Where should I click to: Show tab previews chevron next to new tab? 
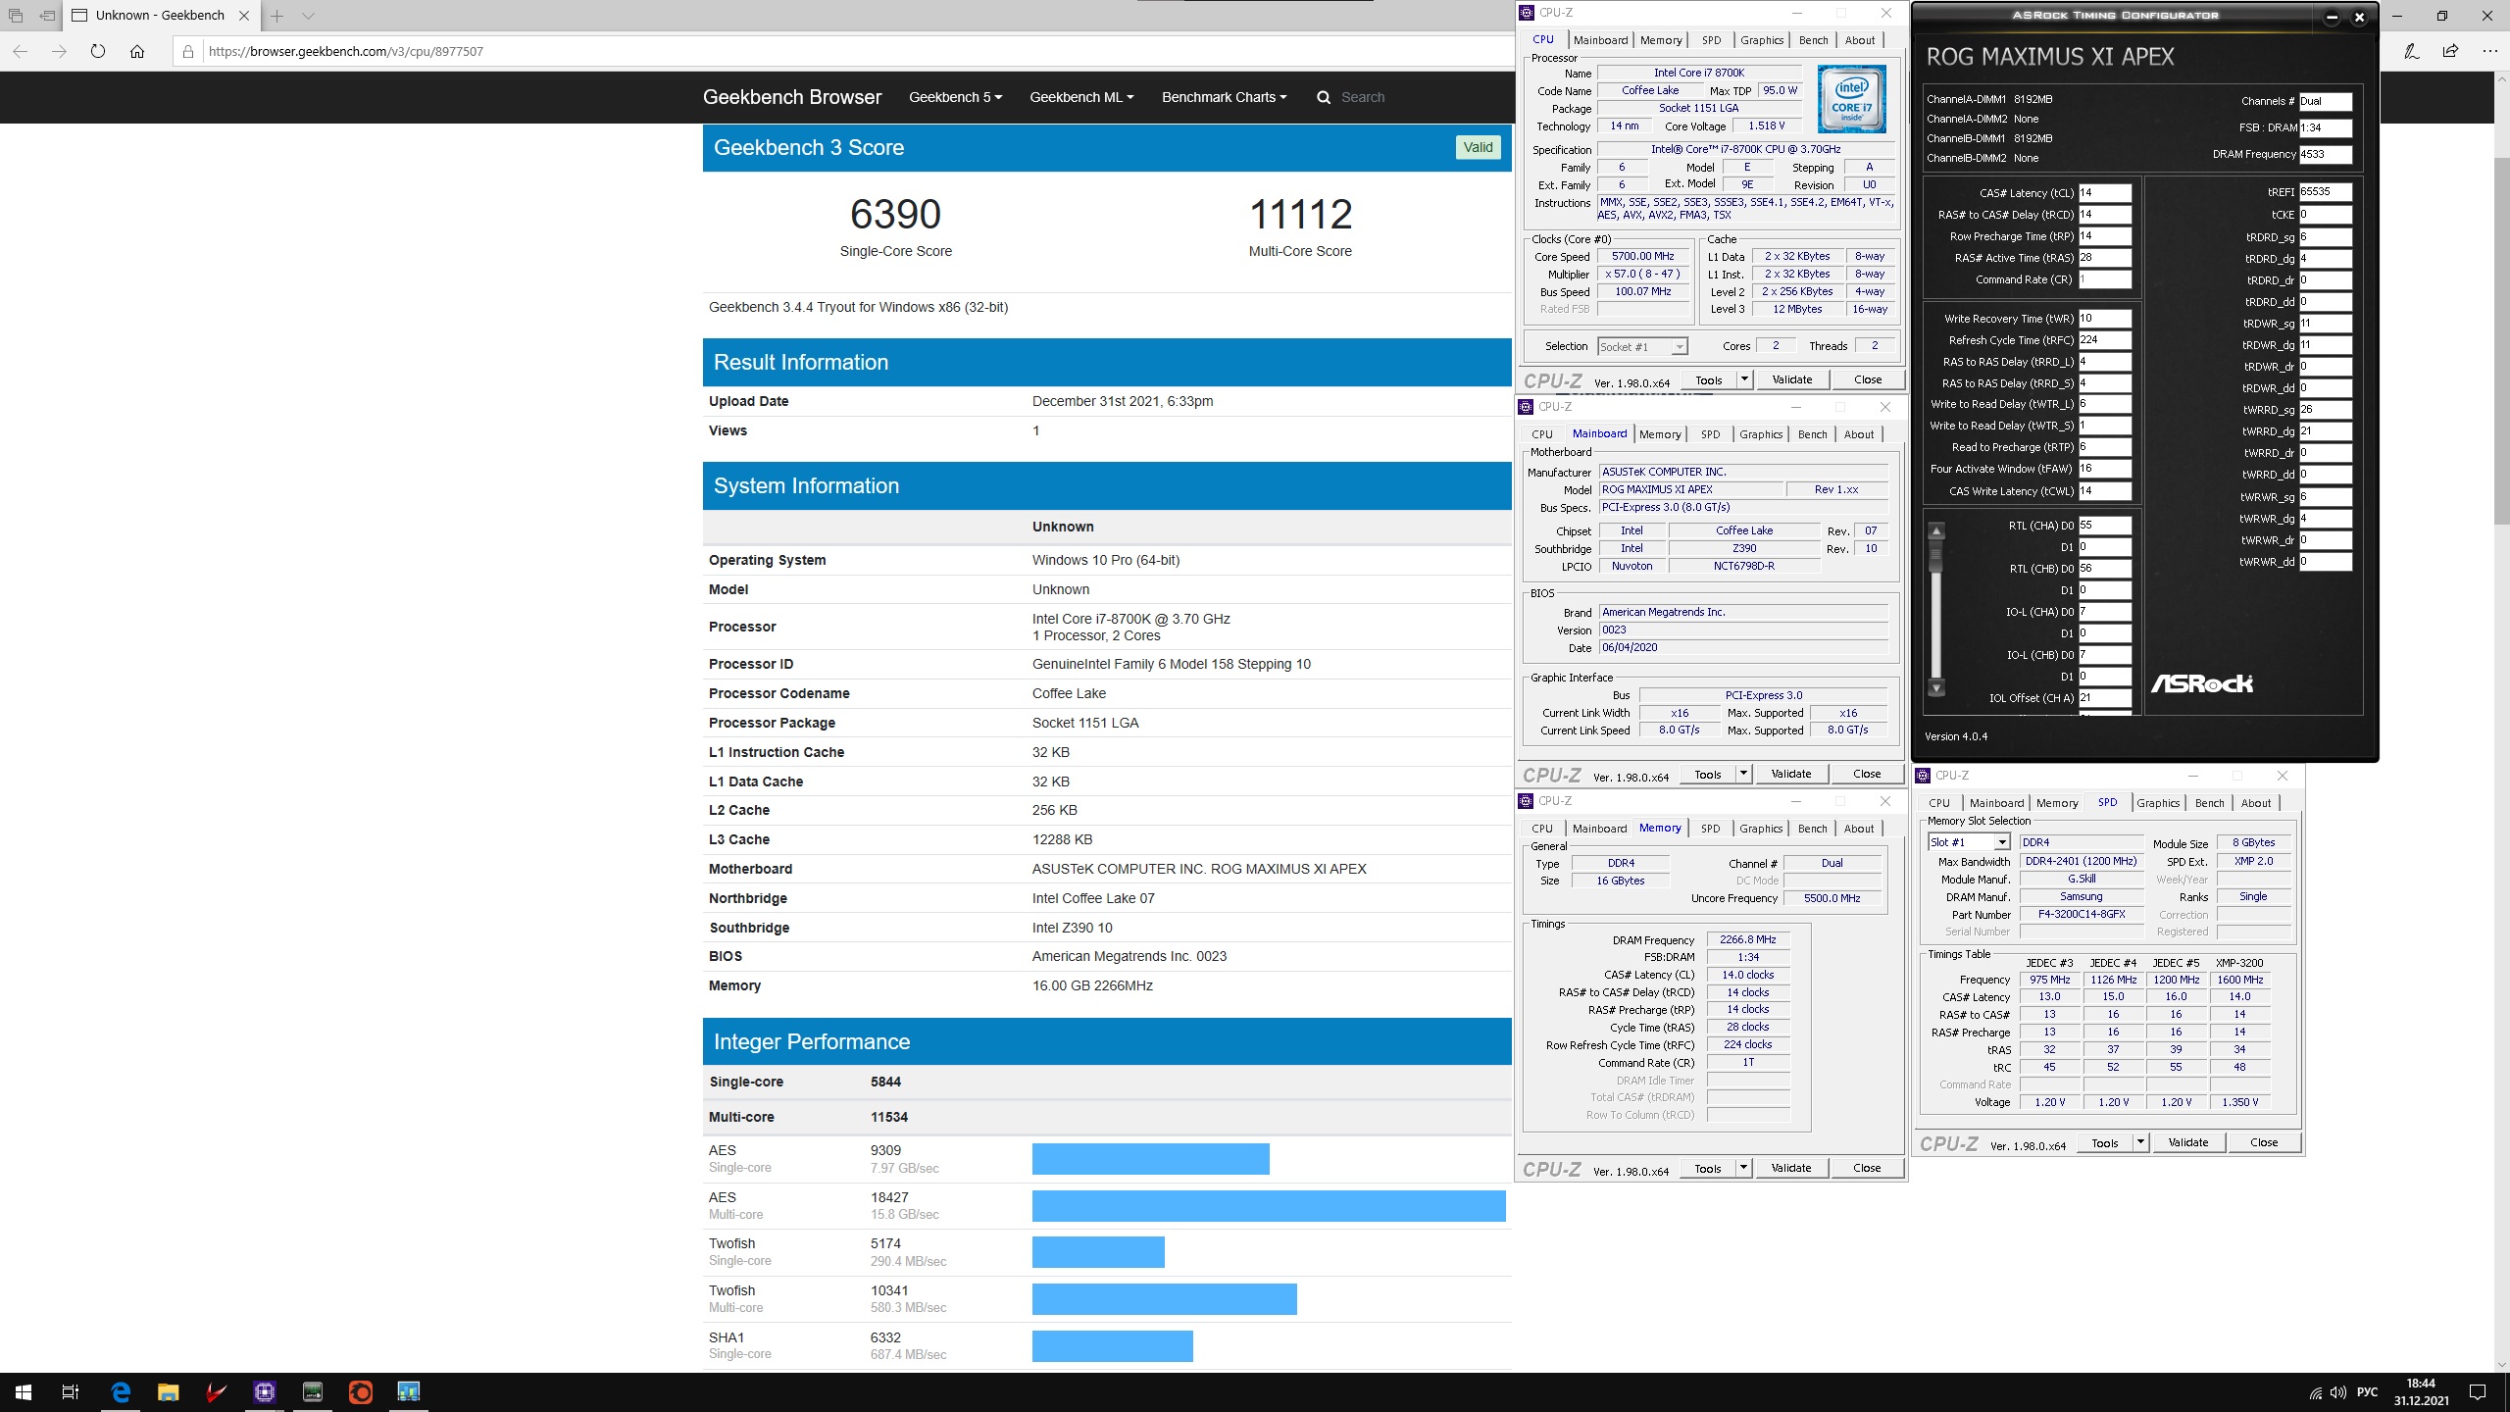coord(308,16)
